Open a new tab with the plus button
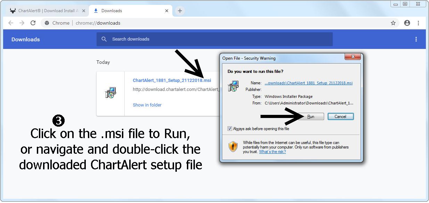This screenshot has height=203, width=429. [x=180, y=11]
